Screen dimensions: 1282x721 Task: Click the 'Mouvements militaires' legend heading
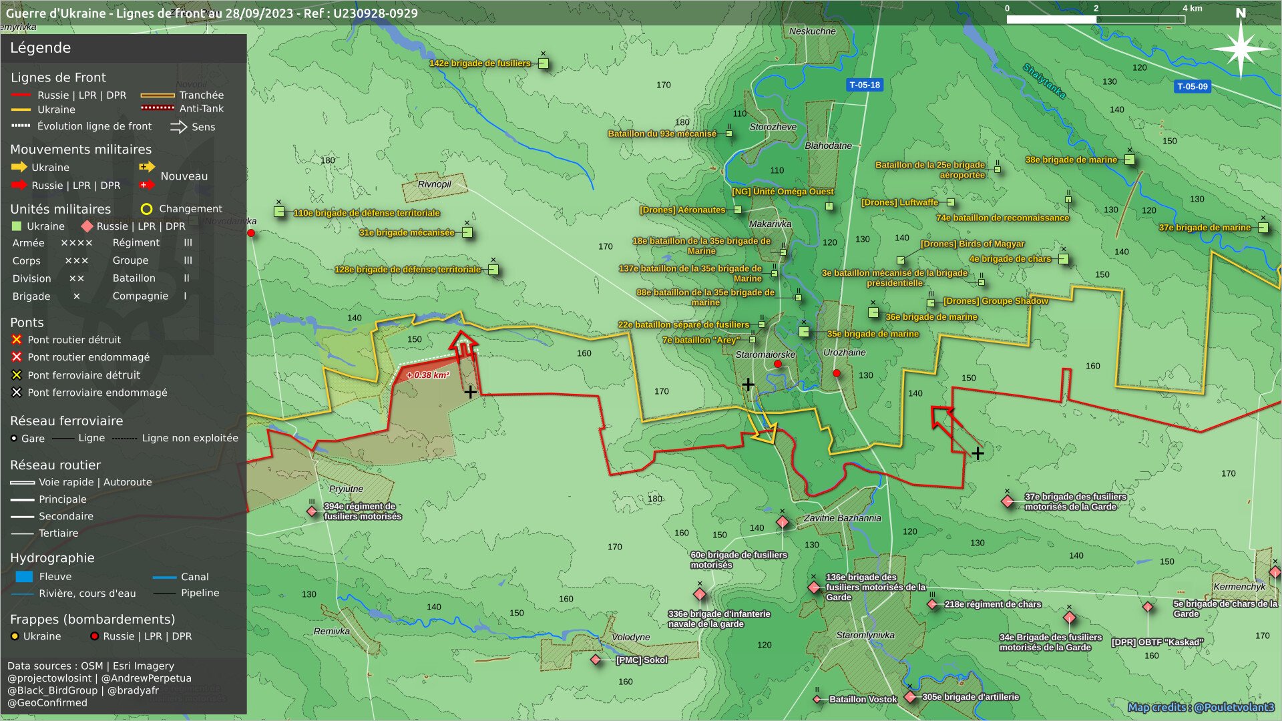tap(81, 150)
